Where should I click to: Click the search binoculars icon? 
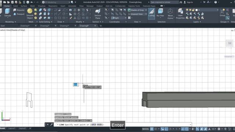point(181,2)
